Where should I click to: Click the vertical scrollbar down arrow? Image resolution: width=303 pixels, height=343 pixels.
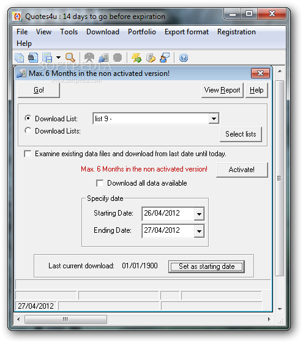point(280,309)
